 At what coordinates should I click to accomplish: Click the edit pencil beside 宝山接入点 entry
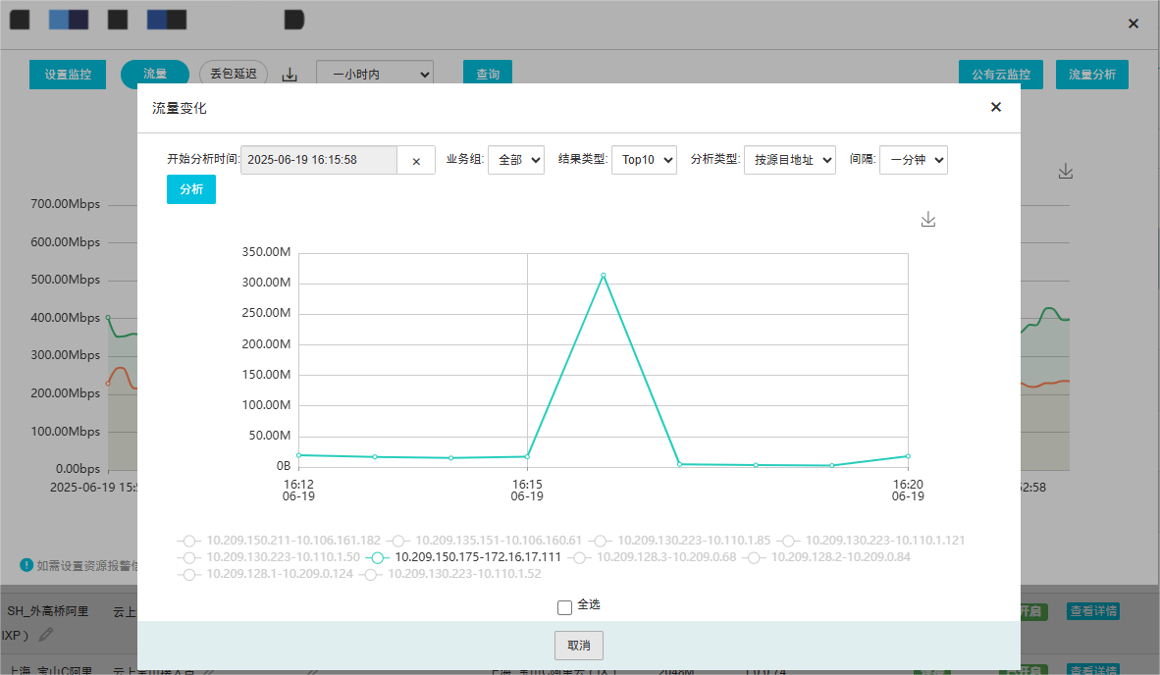pos(208,671)
